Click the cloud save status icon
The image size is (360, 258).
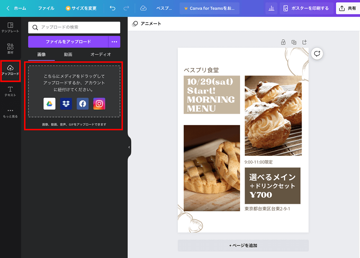pyautogui.click(x=143, y=8)
